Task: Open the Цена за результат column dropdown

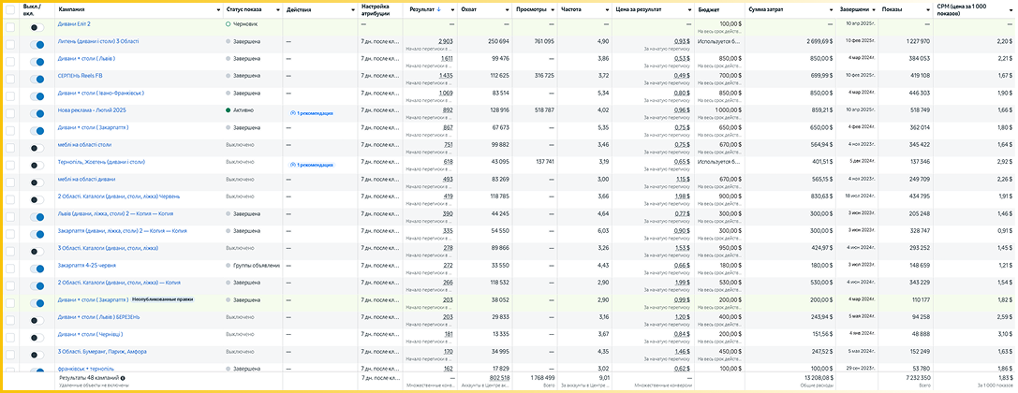Action: click(x=689, y=9)
